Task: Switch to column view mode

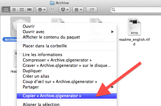Action: coord(22,10)
